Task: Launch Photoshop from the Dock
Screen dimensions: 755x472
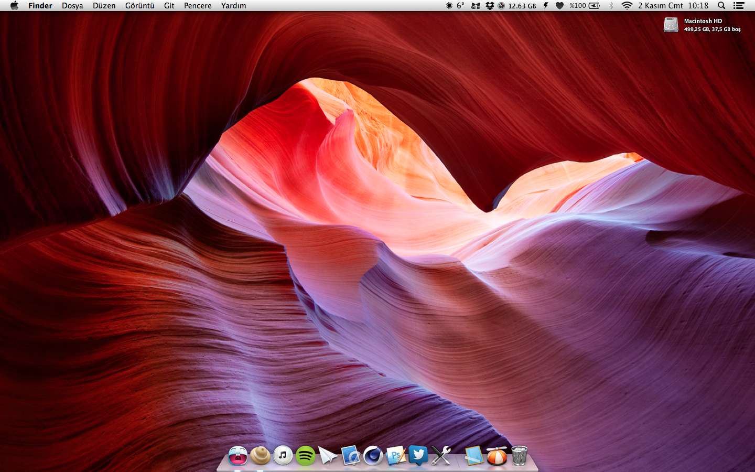Action: coord(396,455)
